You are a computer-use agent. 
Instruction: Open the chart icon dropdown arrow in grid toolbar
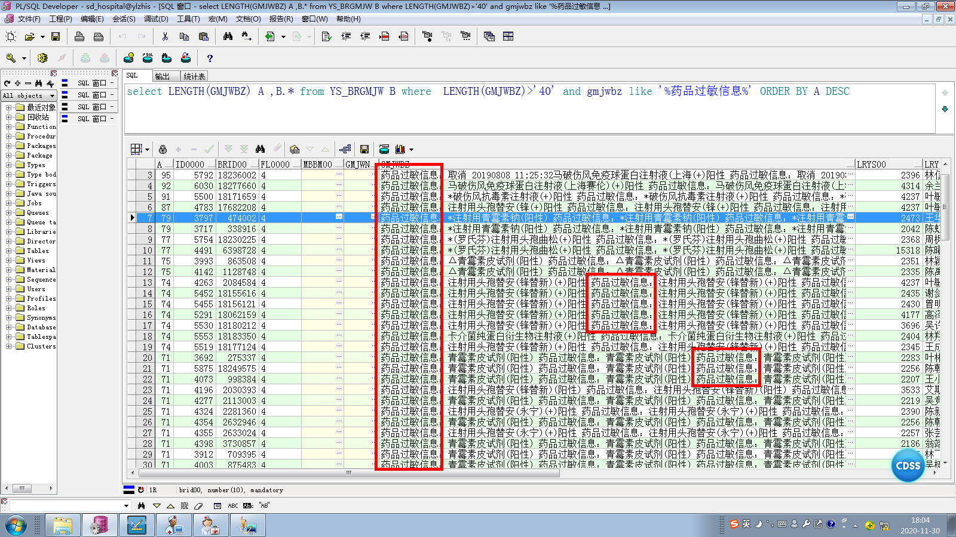coord(411,150)
